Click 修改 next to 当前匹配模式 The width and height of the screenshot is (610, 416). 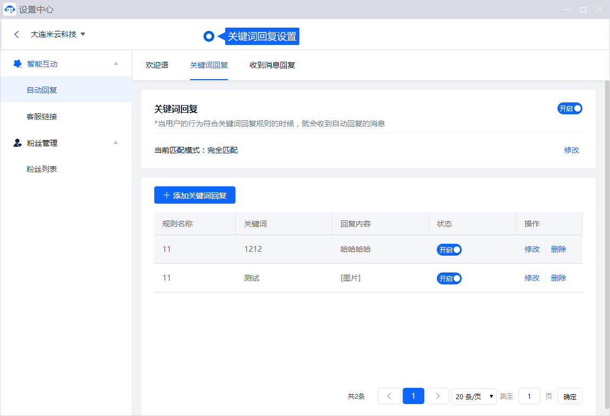tap(571, 150)
